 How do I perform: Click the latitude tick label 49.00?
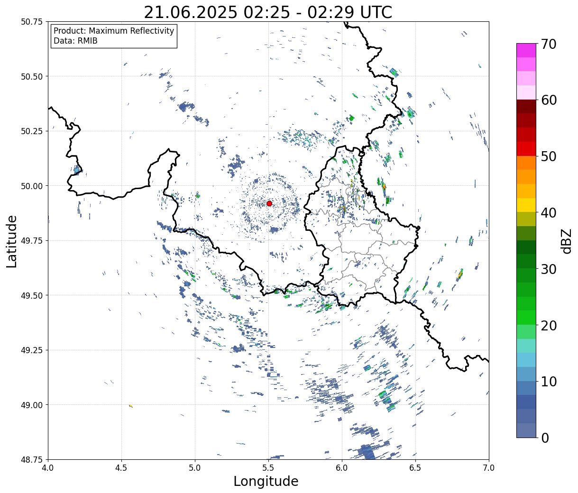(x=31, y=405)
